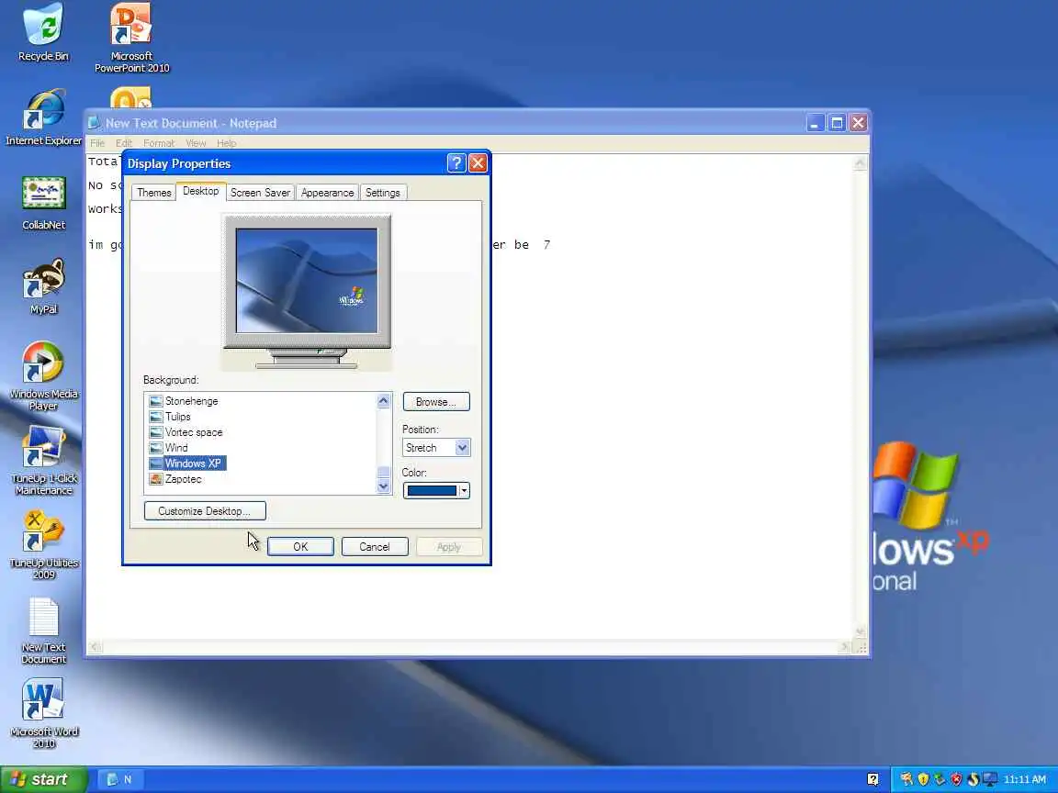Select the TuneUp Utilities 2009 shortcut
Screen dimensions: 1058x793
[x=43, y=545]
